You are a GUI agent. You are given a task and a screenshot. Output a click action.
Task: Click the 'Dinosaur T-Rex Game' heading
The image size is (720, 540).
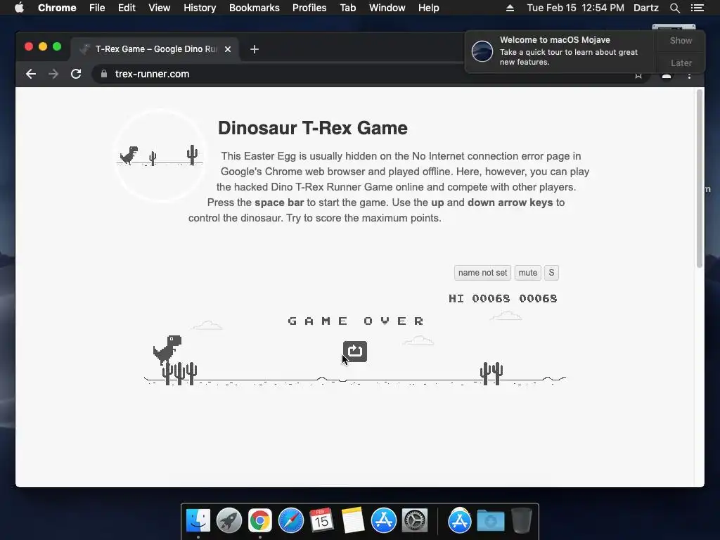[x=313, y=128]
